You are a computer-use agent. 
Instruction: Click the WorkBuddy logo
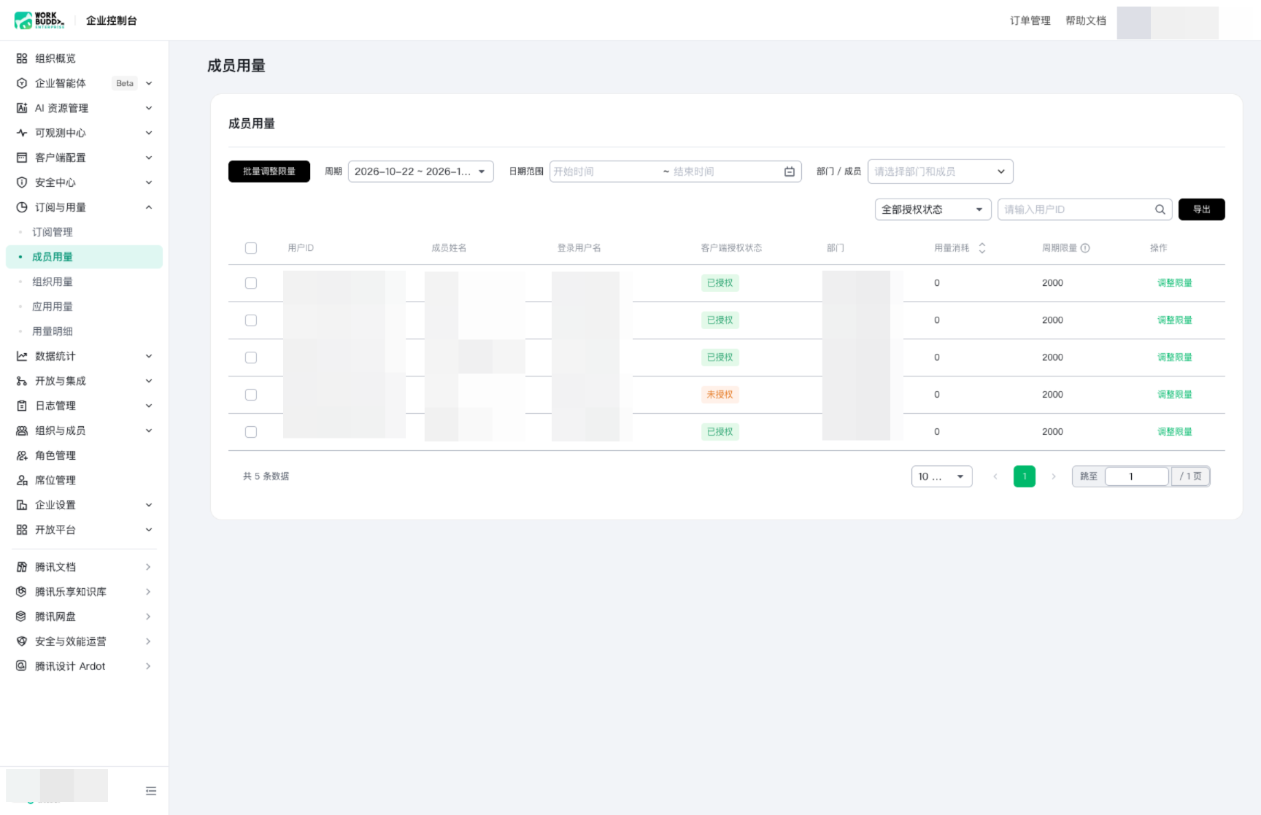coord(39,20)
